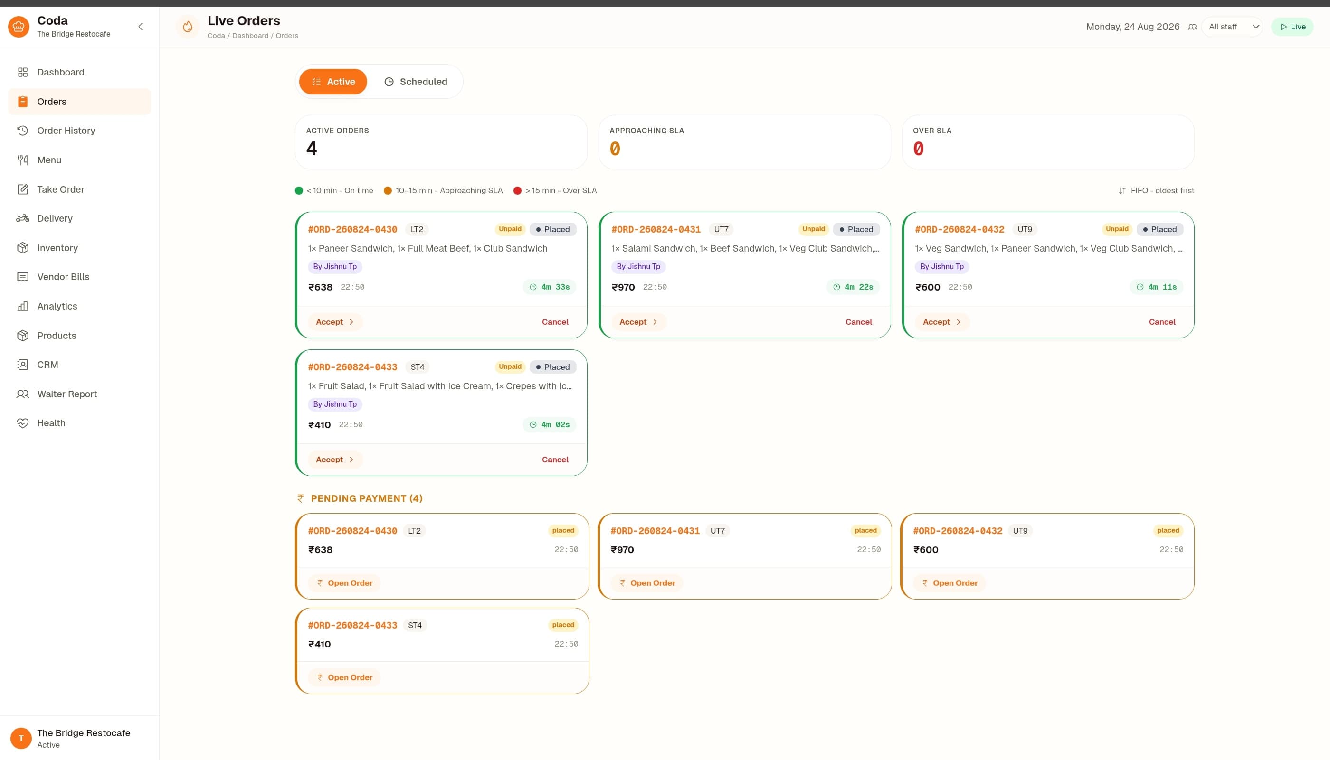Cancel order #ORD-260824-0430
The image size is (1330, 760).
[555, 322]
